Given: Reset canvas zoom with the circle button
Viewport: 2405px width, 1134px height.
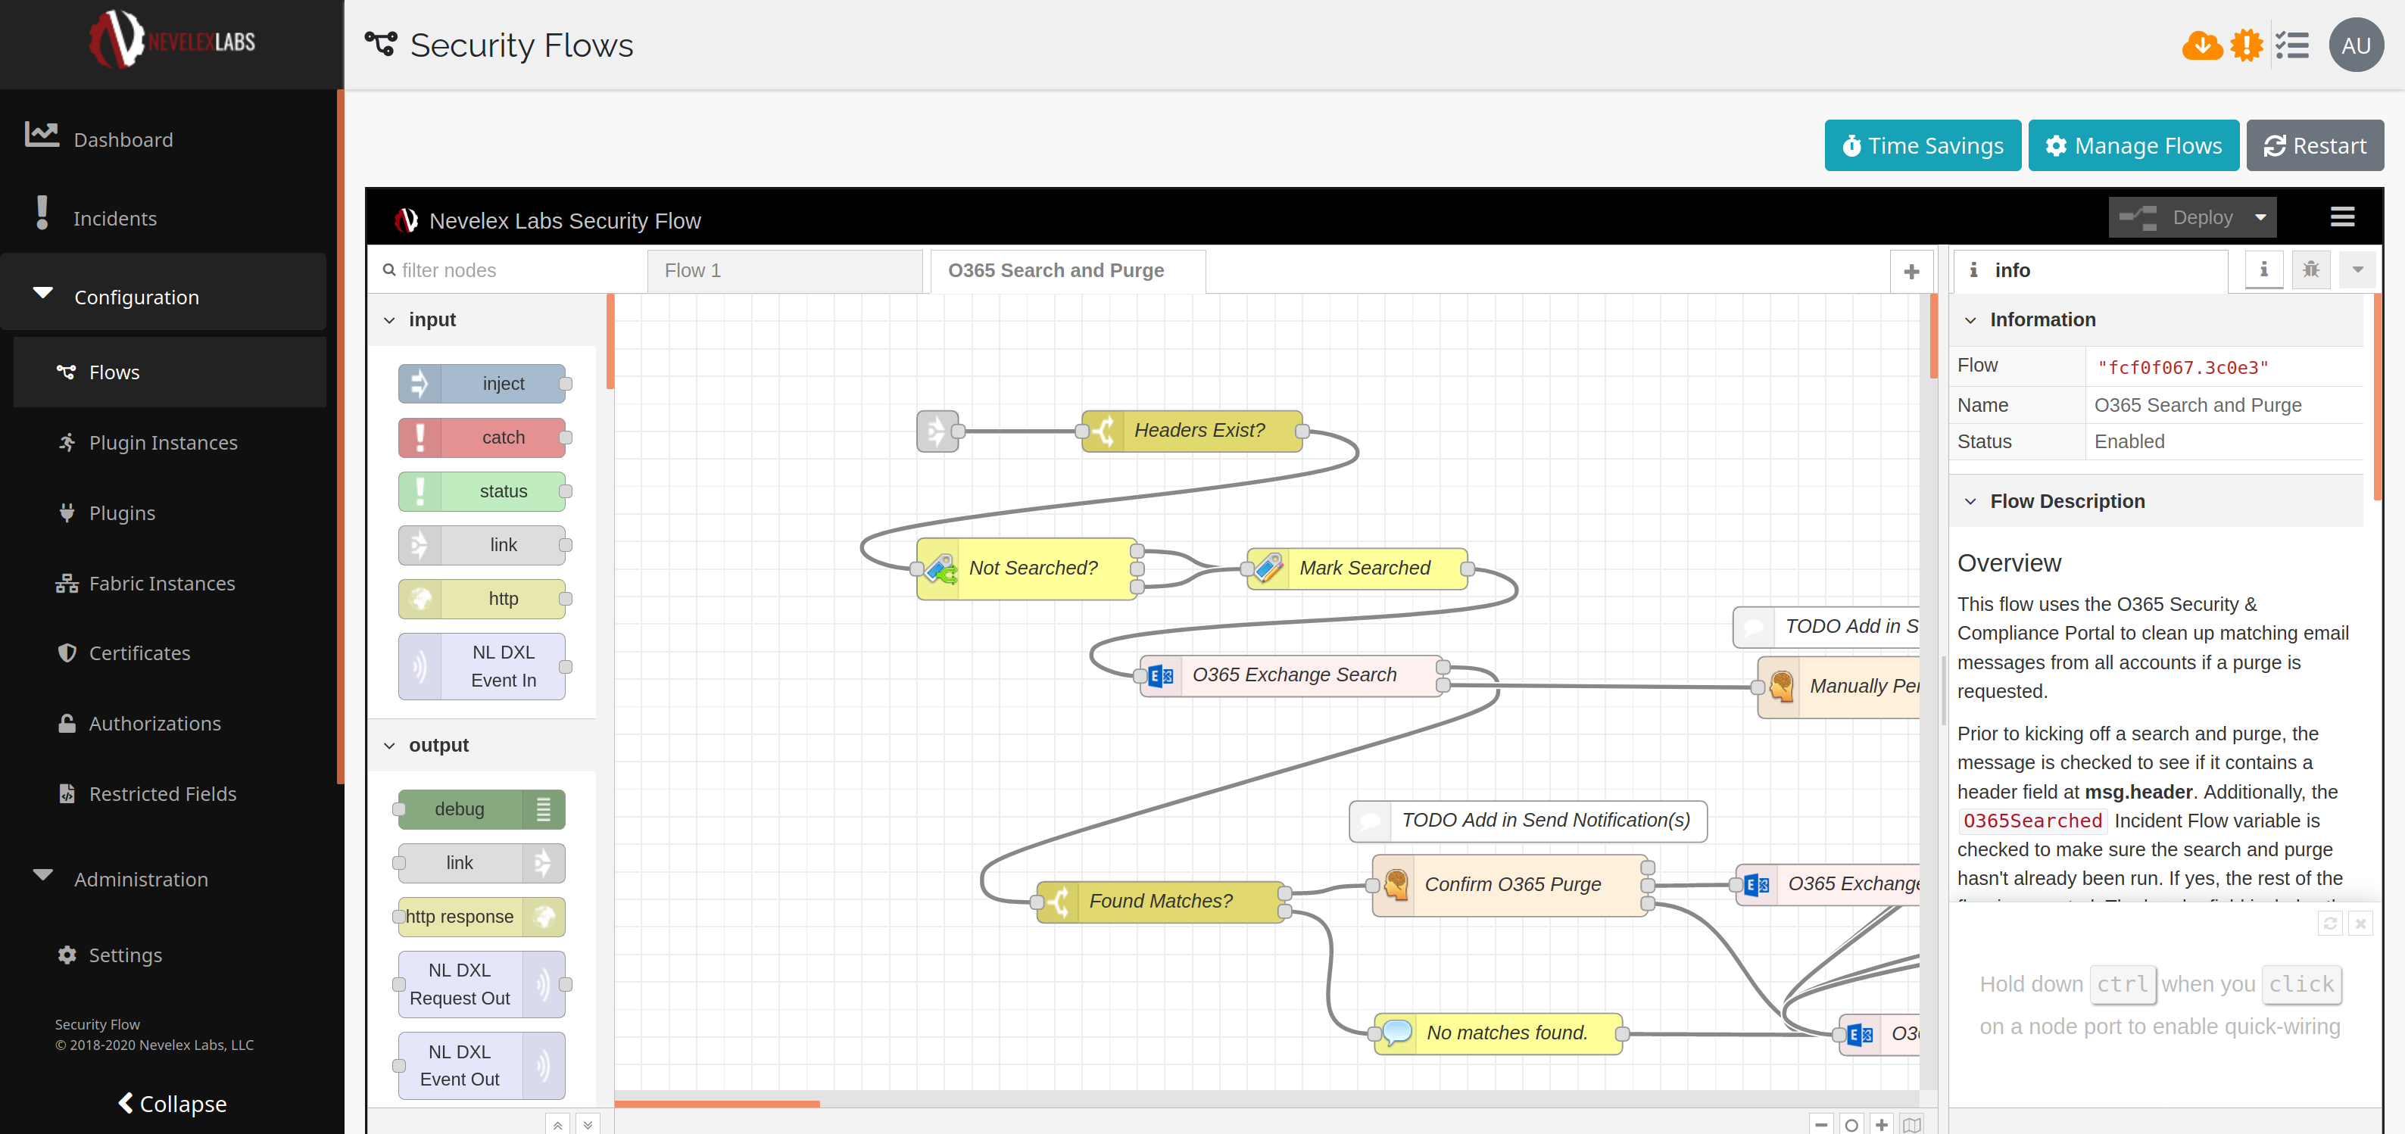Looking at the screenshot, I should tap(1851, 1123).
